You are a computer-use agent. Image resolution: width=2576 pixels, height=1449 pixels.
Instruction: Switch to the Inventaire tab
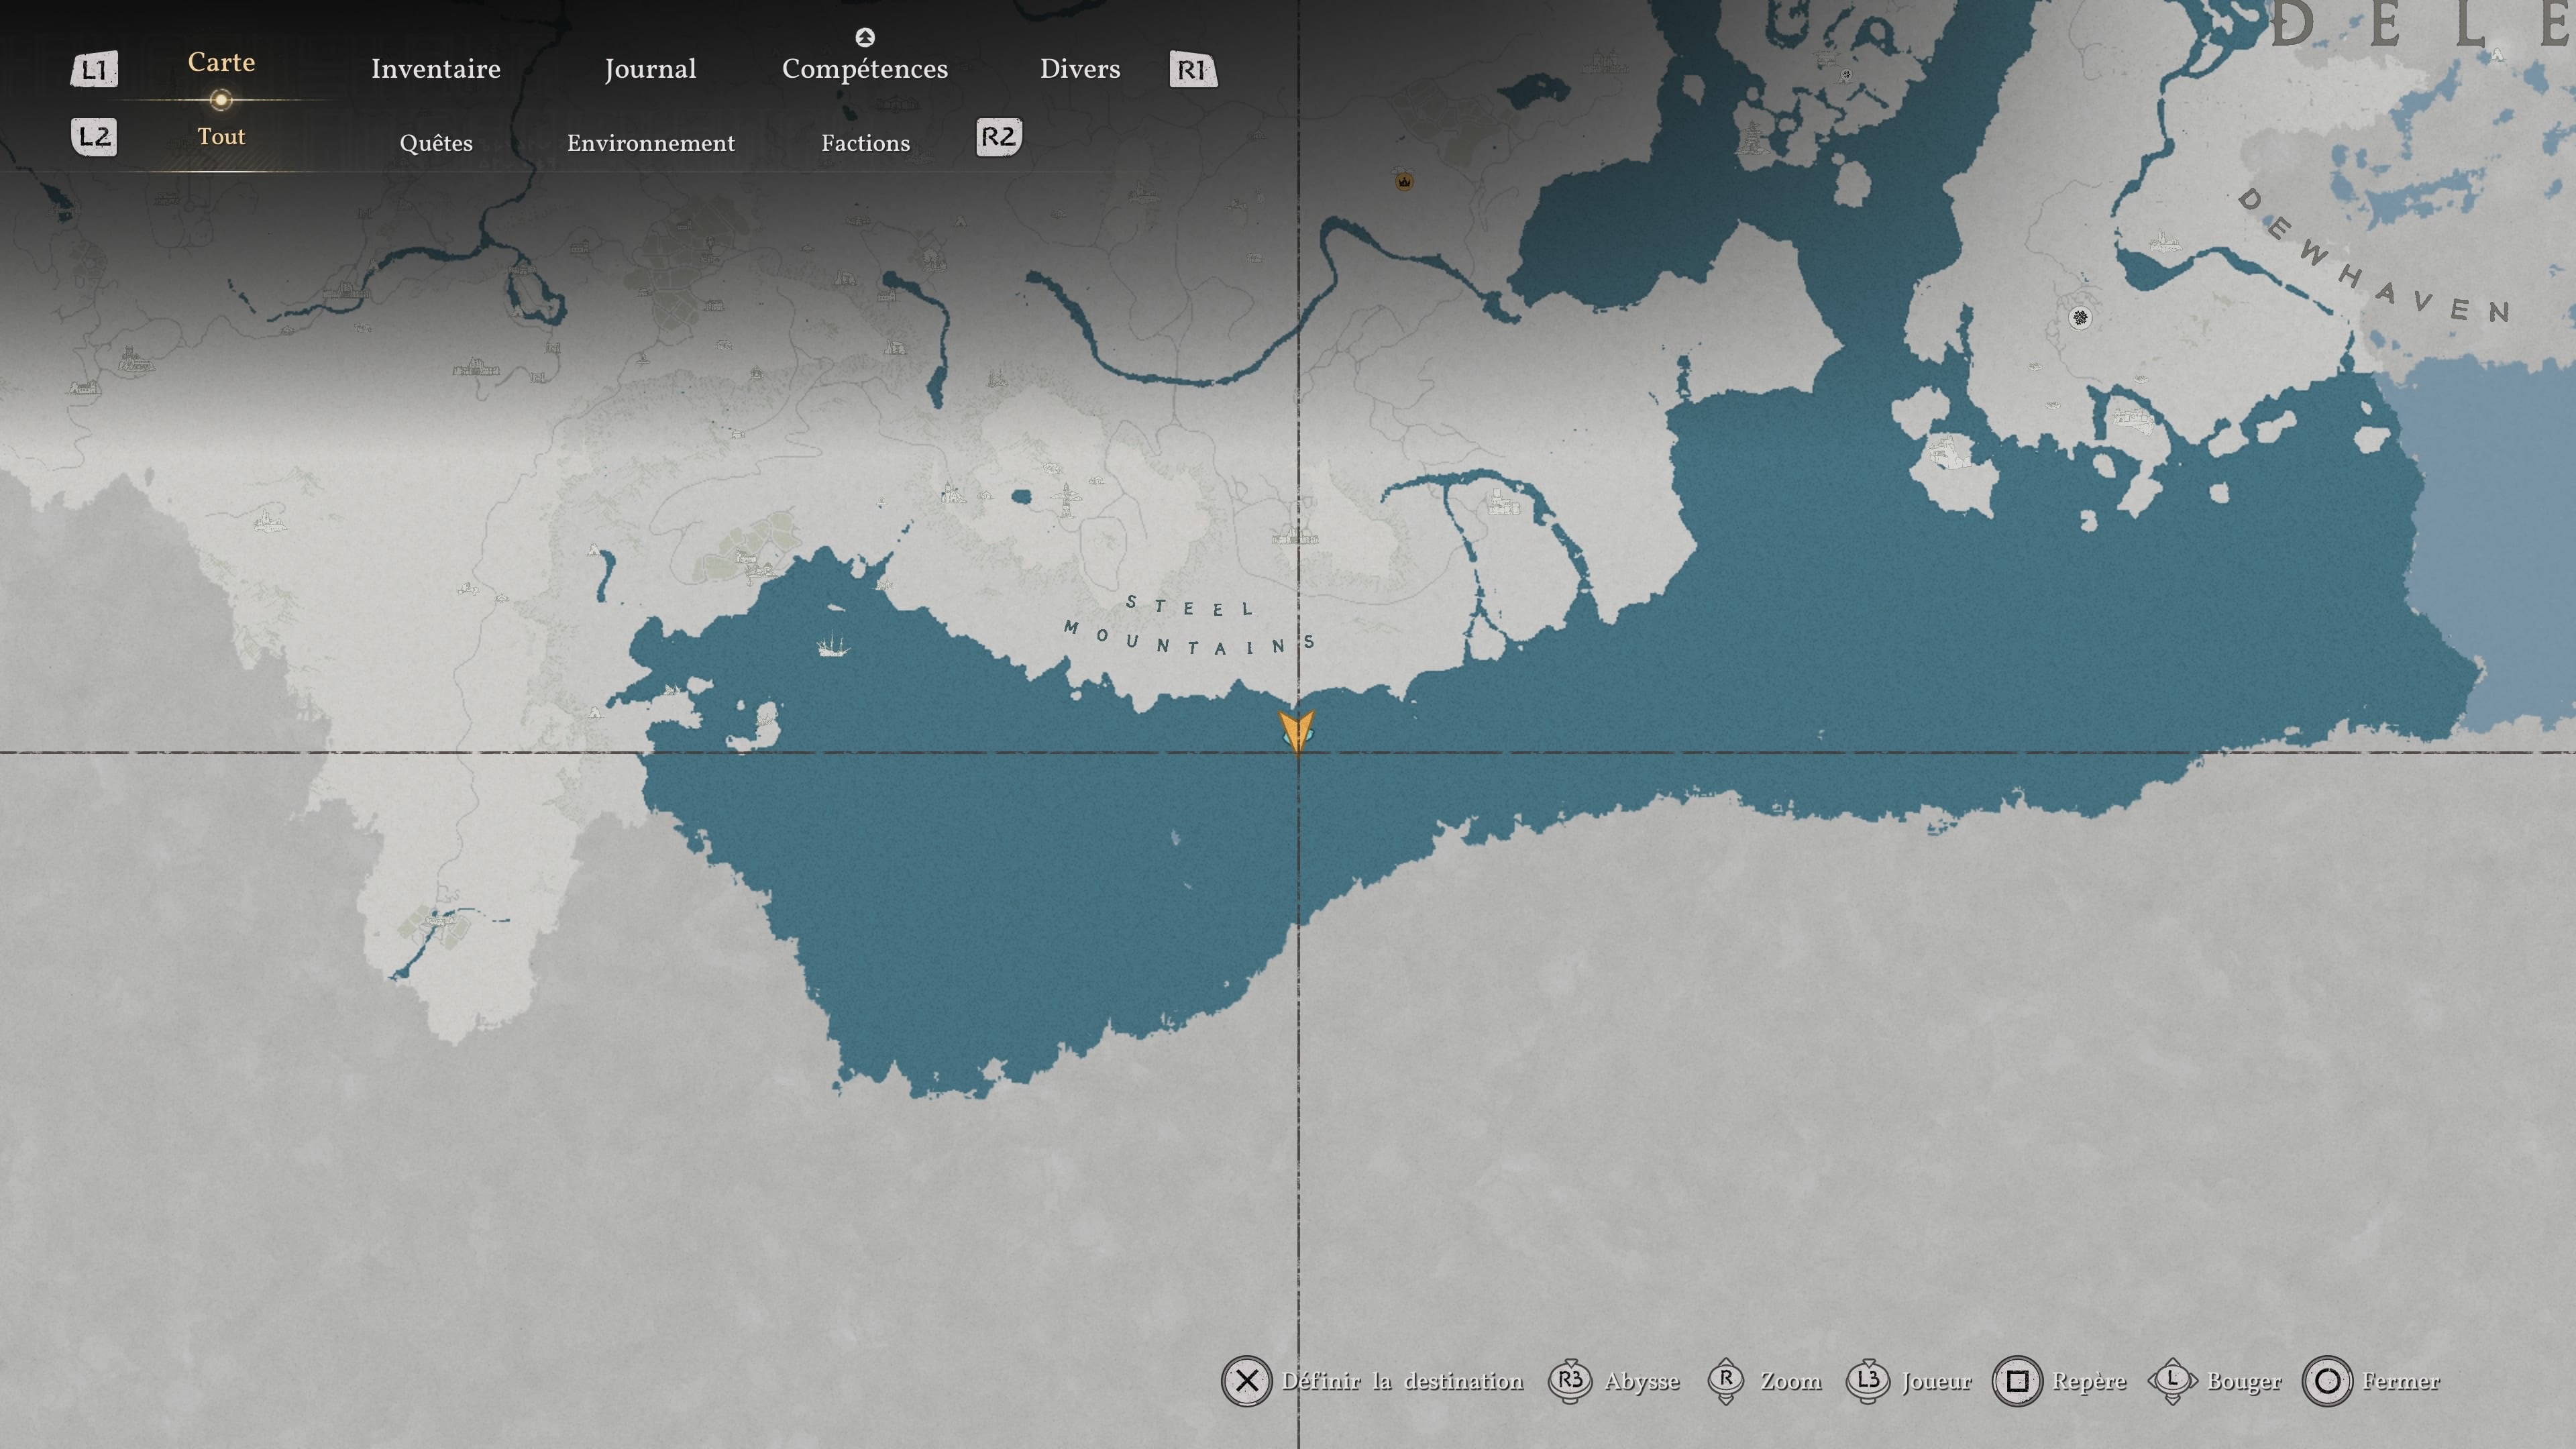point(436,69)
